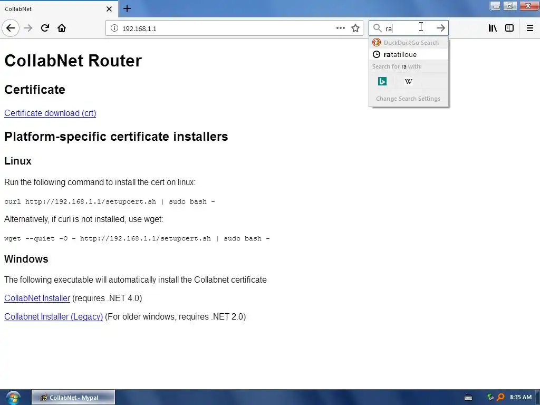Click the CollabNet - Mypal taskbar button
Screen dimensions: 540x405
[73, 398]
